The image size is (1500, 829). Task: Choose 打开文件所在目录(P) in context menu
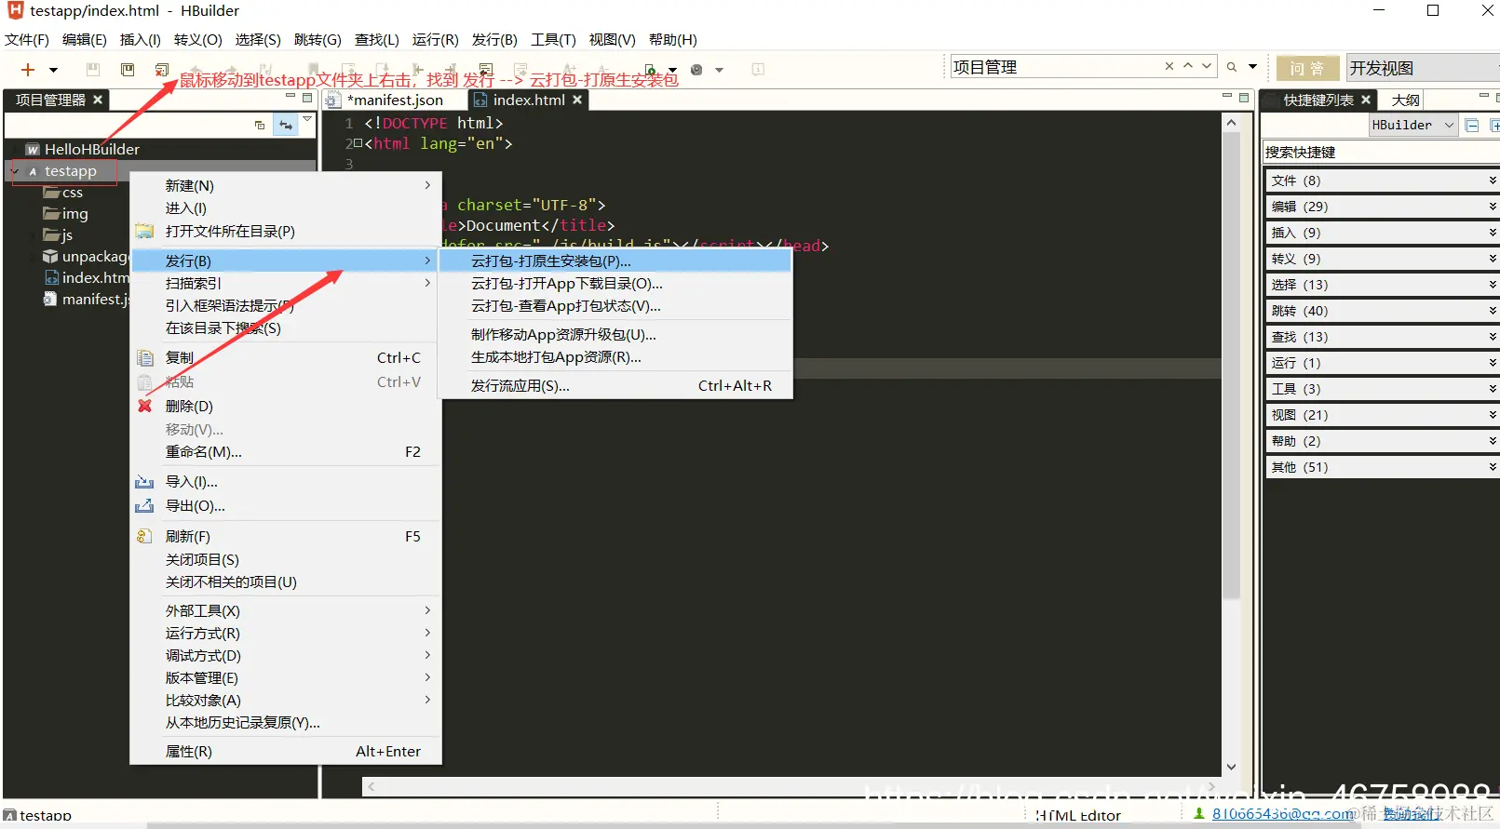coord(285,231)
